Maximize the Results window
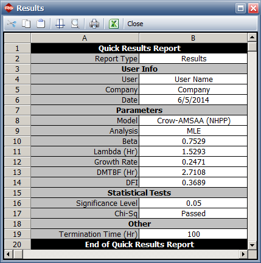Viewport: 261px width, 263px height. (x=241, y=9)
